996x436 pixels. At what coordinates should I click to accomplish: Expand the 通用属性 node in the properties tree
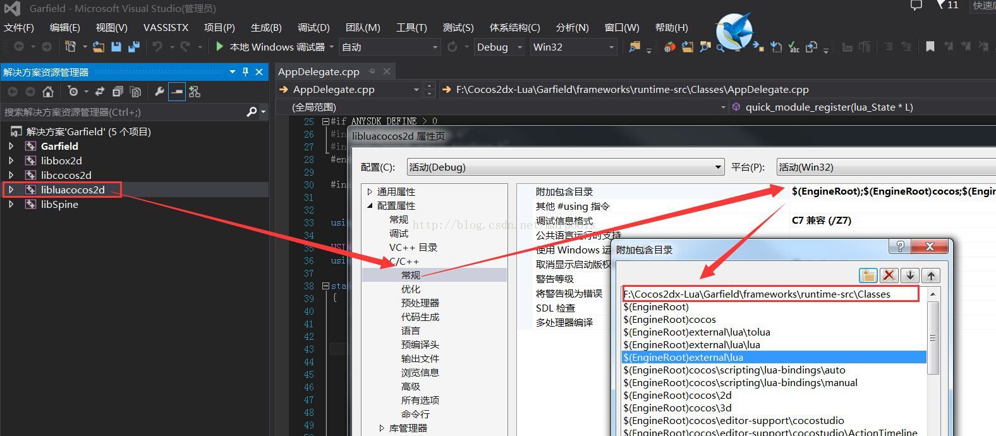(x=370, y=191)
